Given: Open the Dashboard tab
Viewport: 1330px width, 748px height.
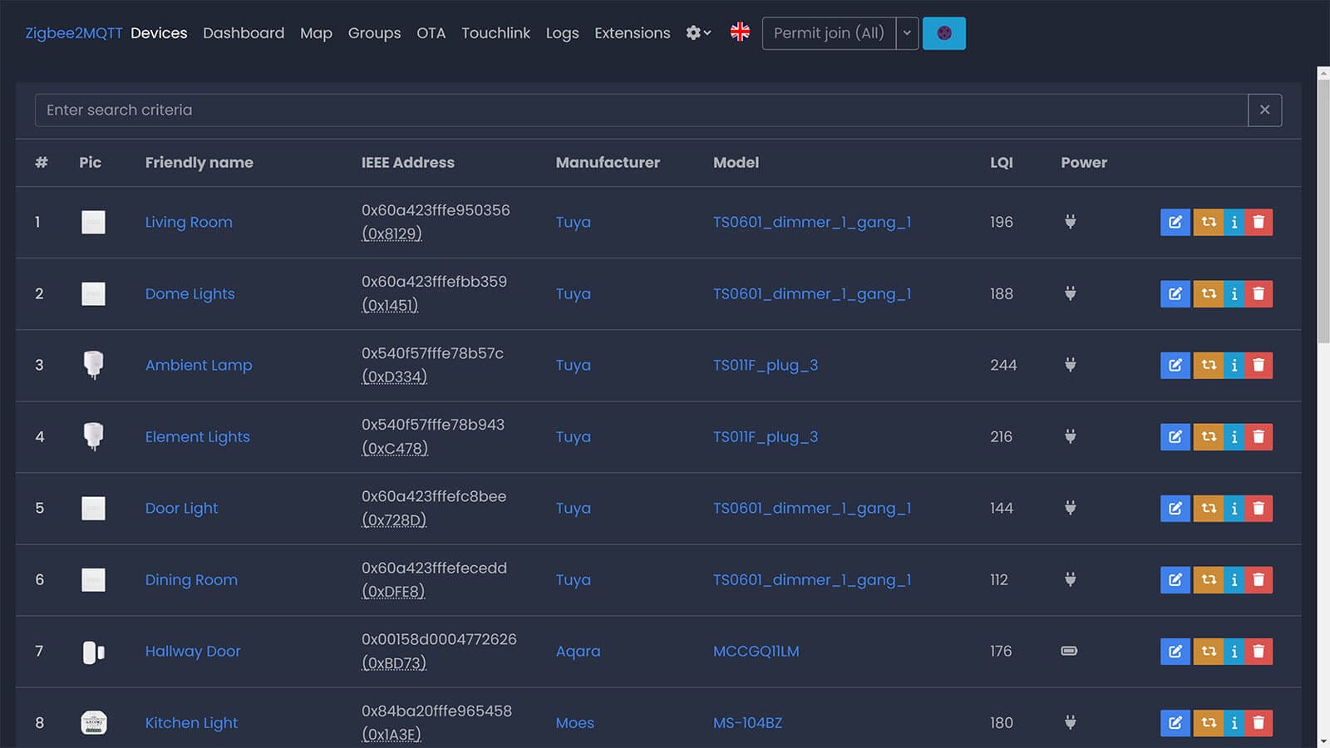Looking at the screenshot, I should click(244, 33).
